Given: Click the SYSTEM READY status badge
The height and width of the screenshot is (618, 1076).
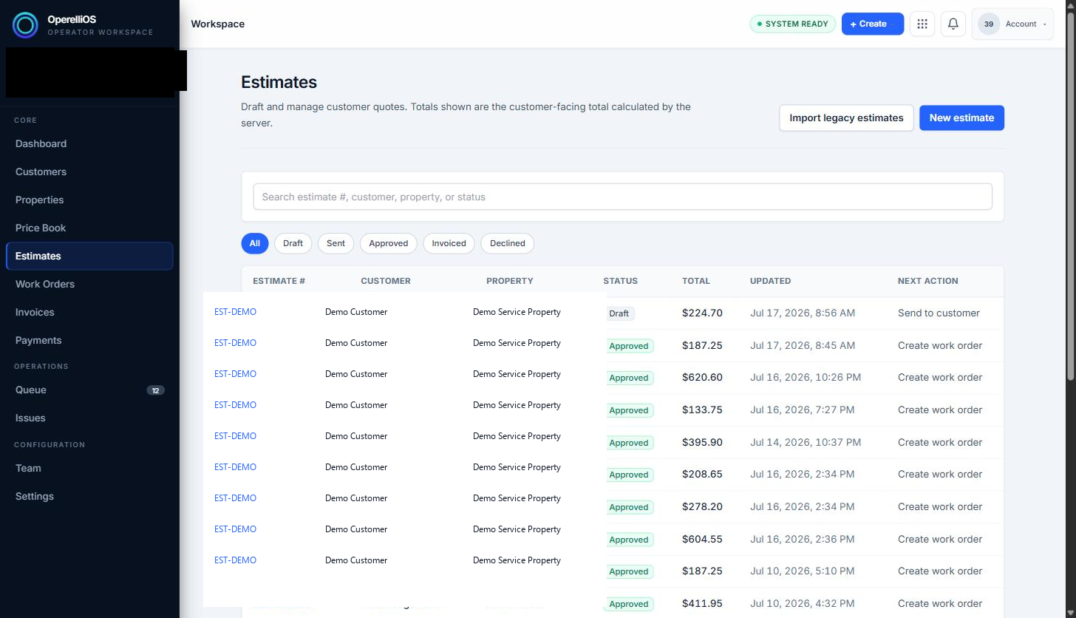Looking at the screenshot, I should pos(793,24).
